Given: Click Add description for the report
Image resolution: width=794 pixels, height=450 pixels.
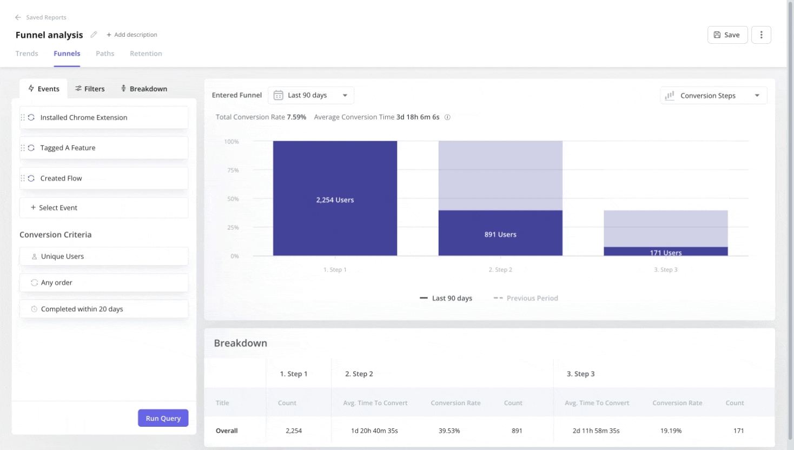Looking at the screenshot, I should pos(132,35).
